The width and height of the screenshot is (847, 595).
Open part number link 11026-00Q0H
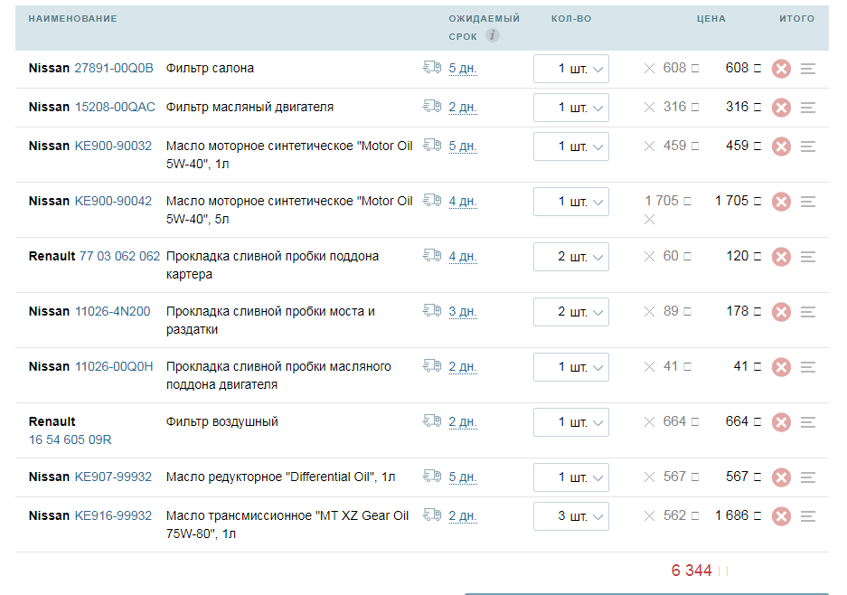coord(114,366)
